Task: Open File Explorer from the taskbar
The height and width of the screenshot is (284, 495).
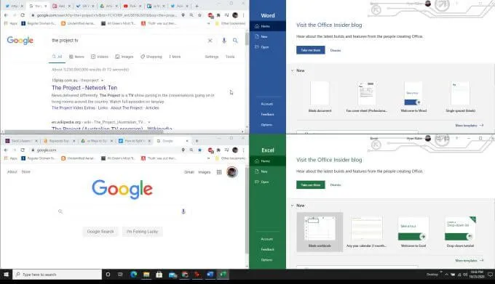Action: (146, 275)
